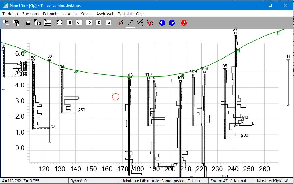Click the left arrow pan icon

[79, 22]
